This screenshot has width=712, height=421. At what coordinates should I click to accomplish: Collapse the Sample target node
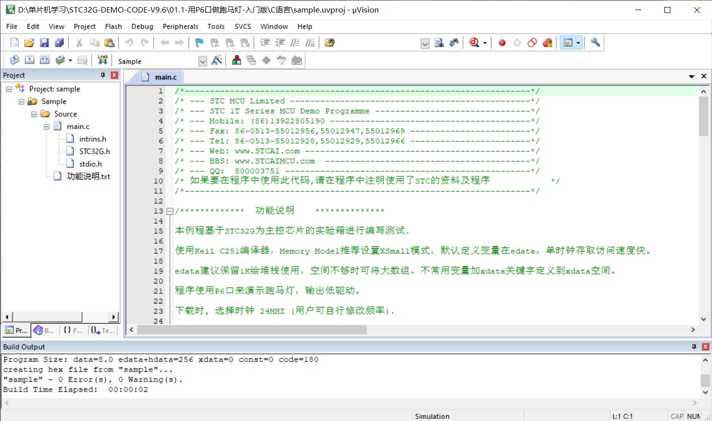22,101
